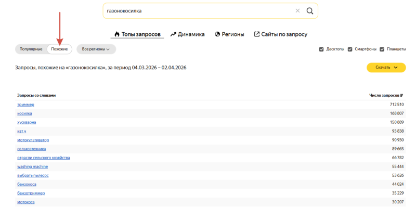
Task: Open the сельхозтехника query link
Action: pos(32,149)
